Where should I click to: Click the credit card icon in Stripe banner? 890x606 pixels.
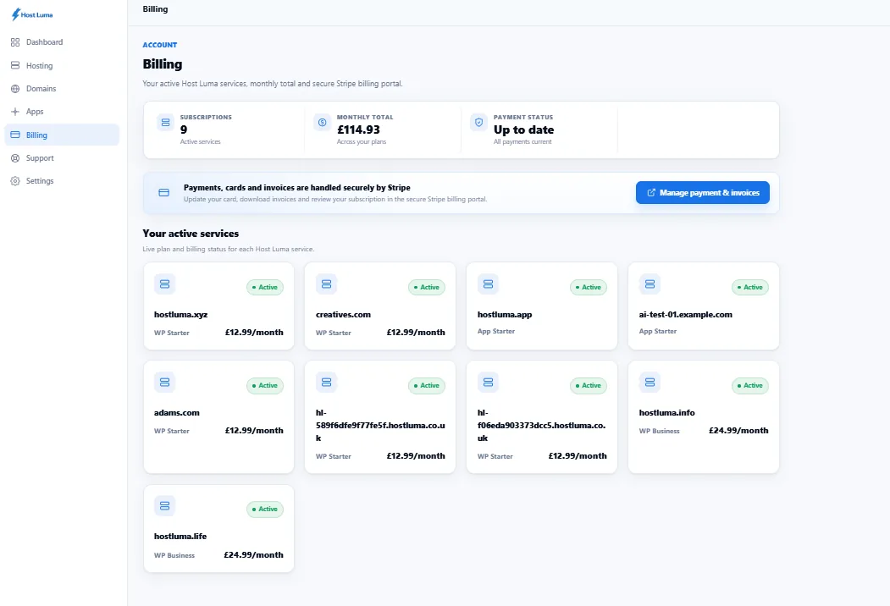(163, 193)
